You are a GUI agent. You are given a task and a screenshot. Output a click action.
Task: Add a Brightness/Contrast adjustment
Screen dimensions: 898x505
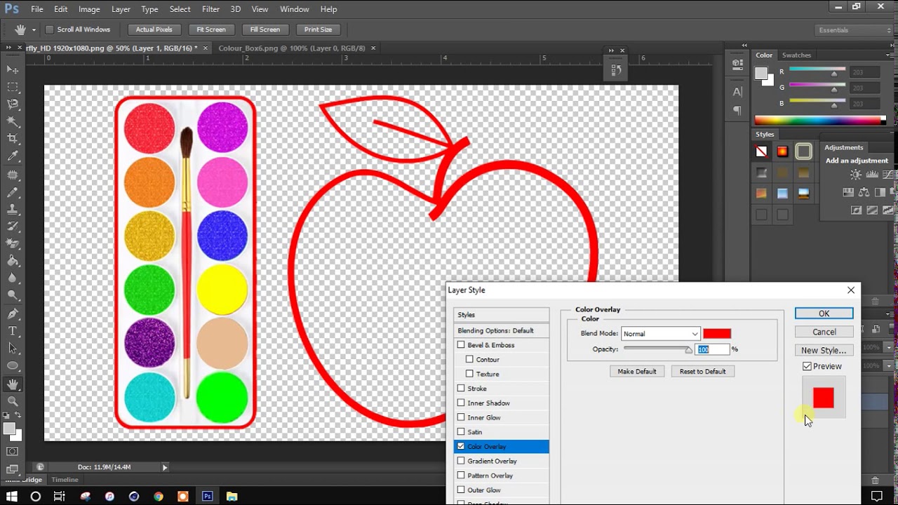[x=856, y=175]
